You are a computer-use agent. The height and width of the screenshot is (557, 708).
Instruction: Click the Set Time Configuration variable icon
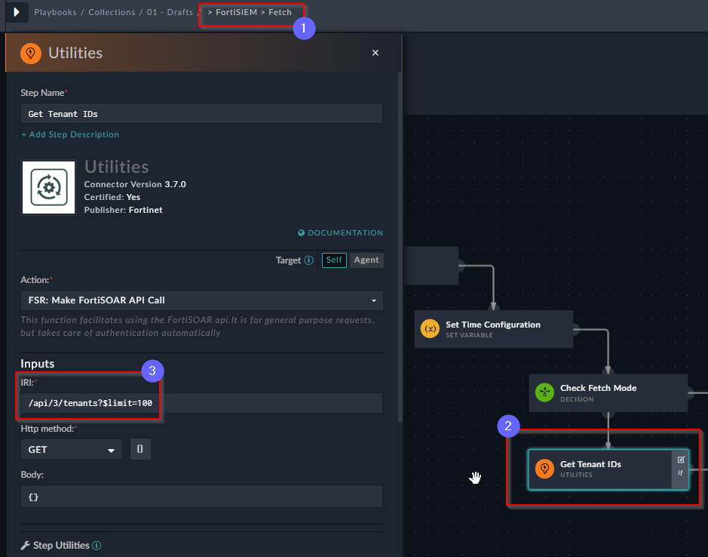click(430, 328)
